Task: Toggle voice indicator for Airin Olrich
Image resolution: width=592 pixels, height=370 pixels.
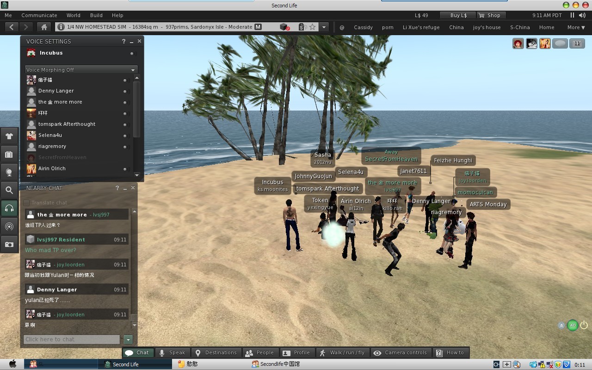Action: [125, 169]
